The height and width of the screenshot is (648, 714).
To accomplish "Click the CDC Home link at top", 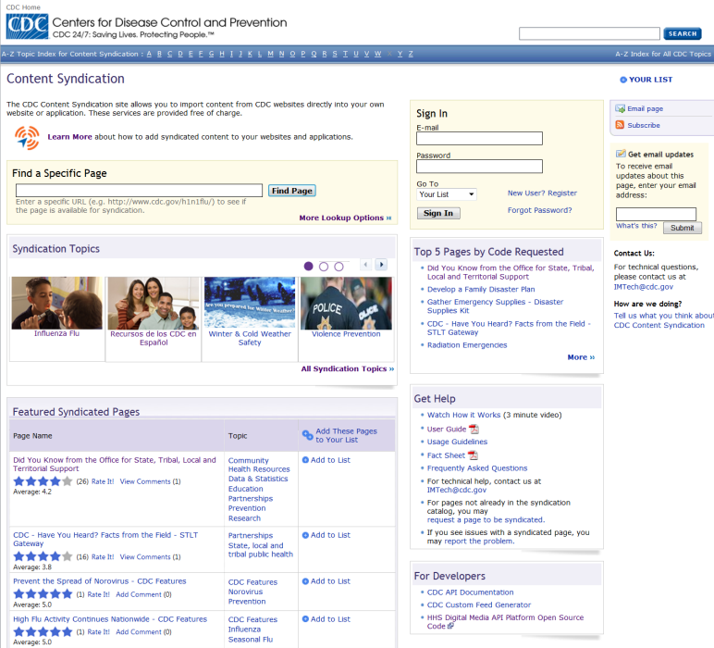I will pyautogui.click(x=23, y=7).
